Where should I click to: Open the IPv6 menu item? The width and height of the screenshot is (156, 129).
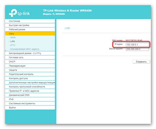[x=30, y=99]
